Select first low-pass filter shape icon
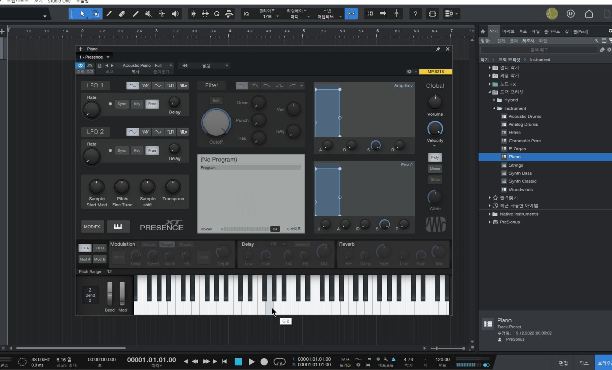612x370 pixels. (241, 85)
